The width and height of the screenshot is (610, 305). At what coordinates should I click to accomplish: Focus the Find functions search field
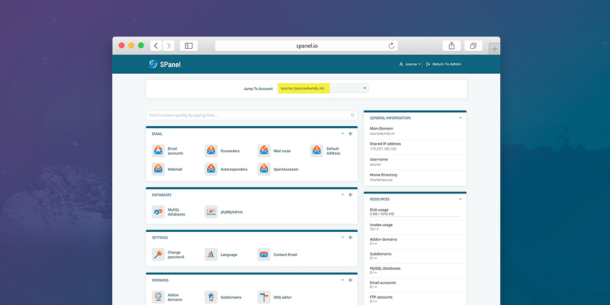pyautogui.click(x=251, y=115)
